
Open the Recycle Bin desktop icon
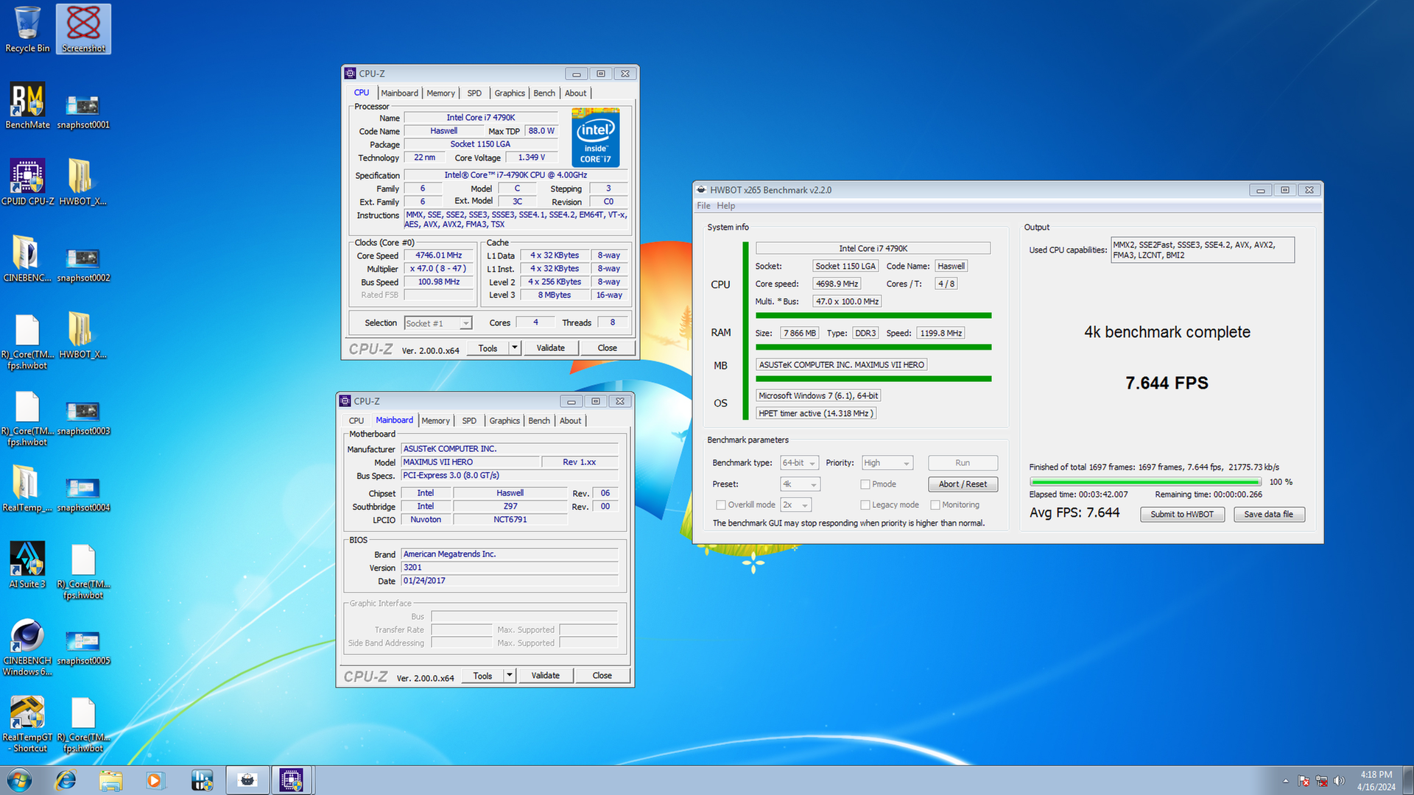coord(27,29)
